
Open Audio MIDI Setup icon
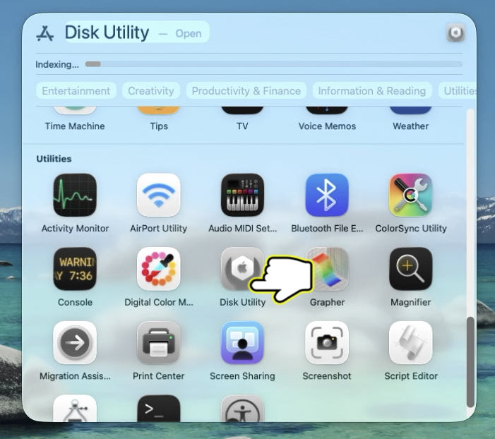coord(243,196)
